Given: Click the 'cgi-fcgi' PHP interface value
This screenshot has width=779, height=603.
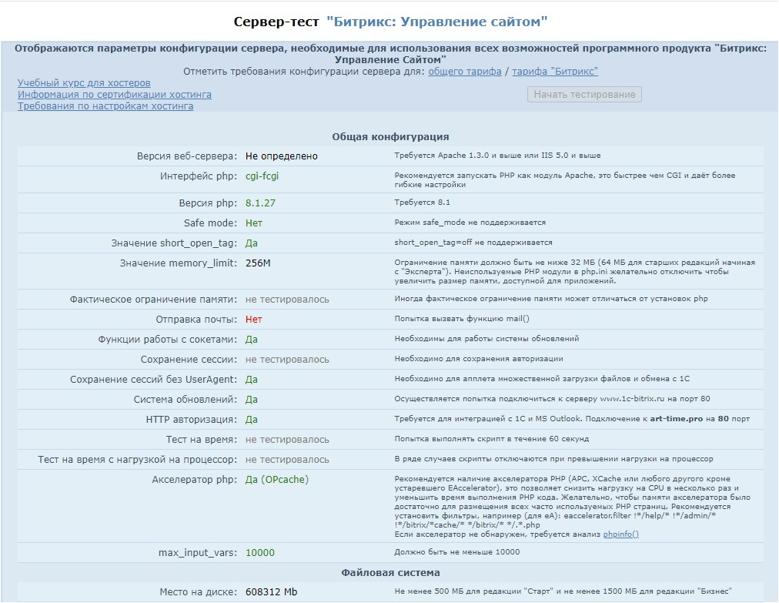Looking at the screenshot, I should tap(262, 176).
